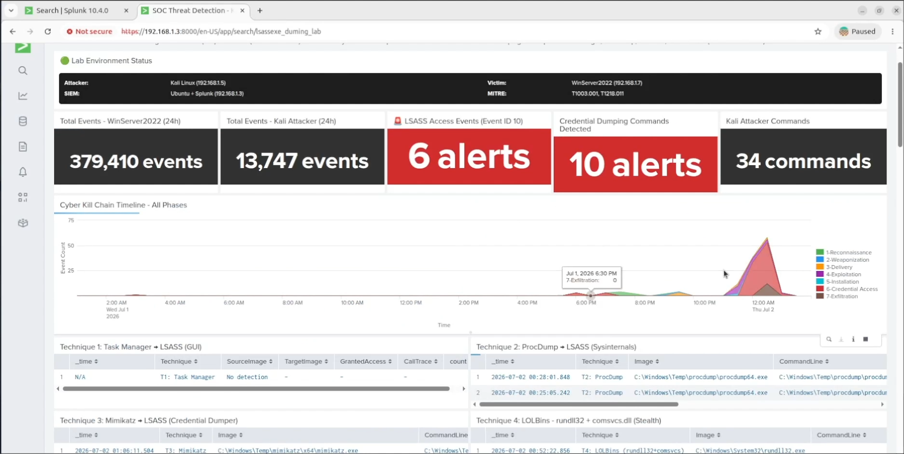The width and height of the screenshot is (904, 454).
Task: Sort Technique 1 table by Technique column
Action: 179,361
